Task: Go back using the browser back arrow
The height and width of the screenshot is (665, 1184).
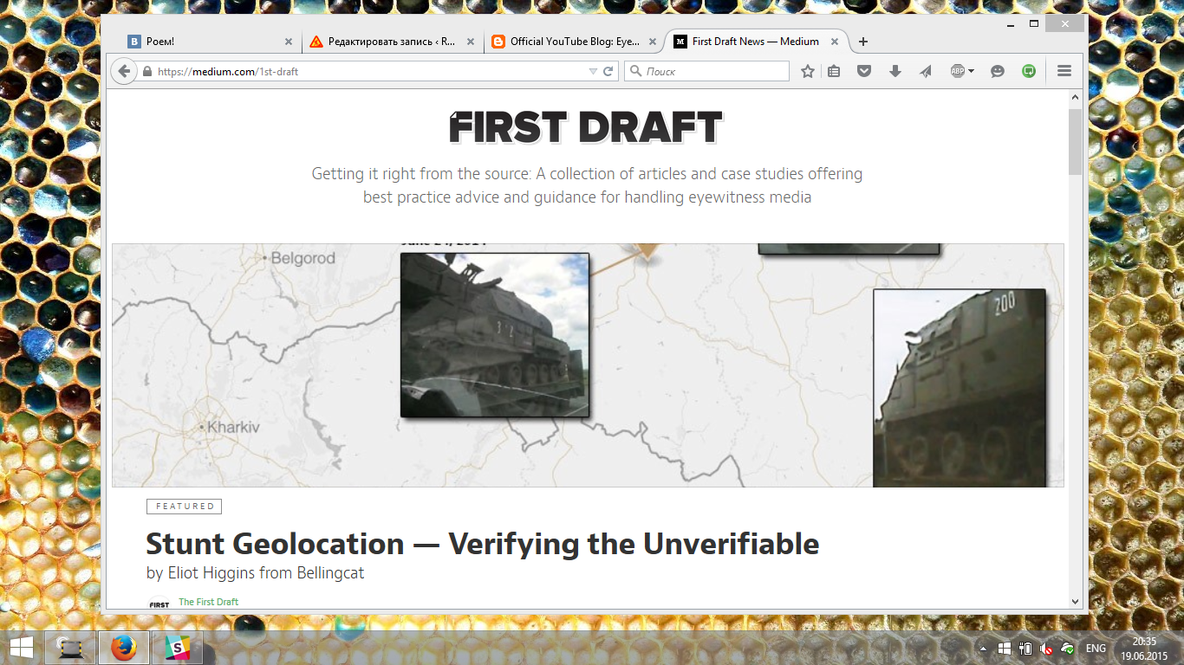Action: (x=125, y=71)
